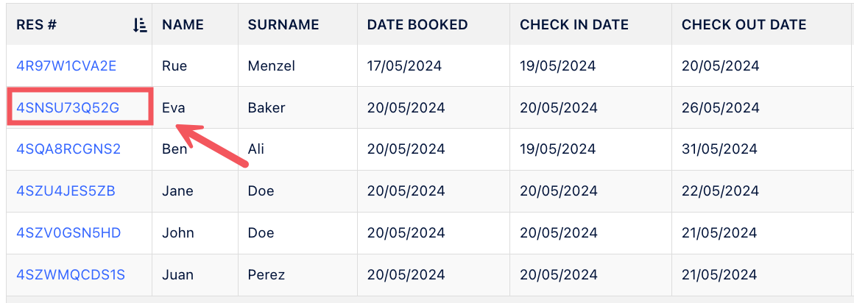Sort by RES # column header

pos(37,25)
